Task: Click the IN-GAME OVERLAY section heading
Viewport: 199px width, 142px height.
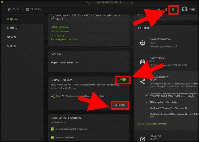Action: pyautogui.click(x=62, y=80)
